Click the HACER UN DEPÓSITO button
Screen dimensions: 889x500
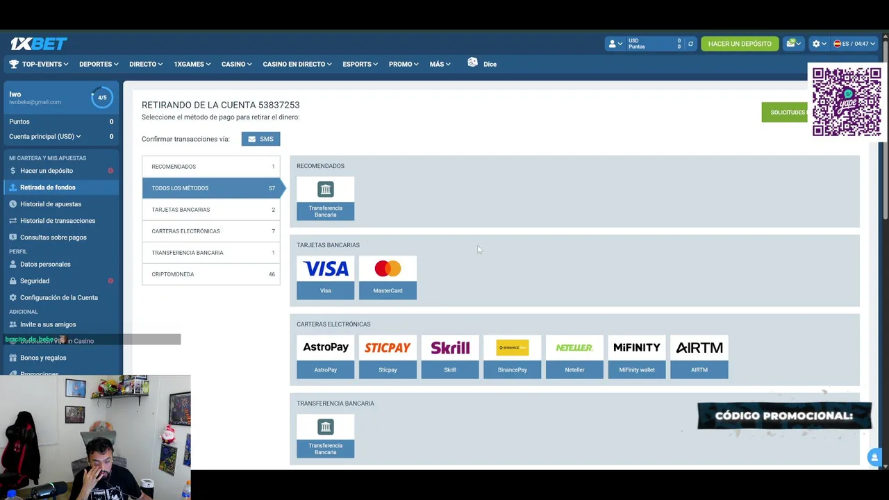click(x=740, y=44)
